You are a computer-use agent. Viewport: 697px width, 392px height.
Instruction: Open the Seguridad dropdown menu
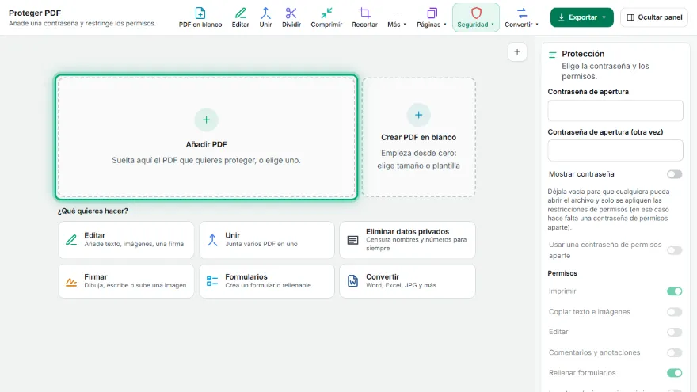point(476,17)
